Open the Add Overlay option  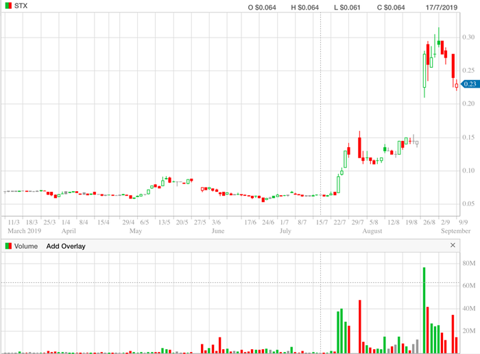[66, 246]
